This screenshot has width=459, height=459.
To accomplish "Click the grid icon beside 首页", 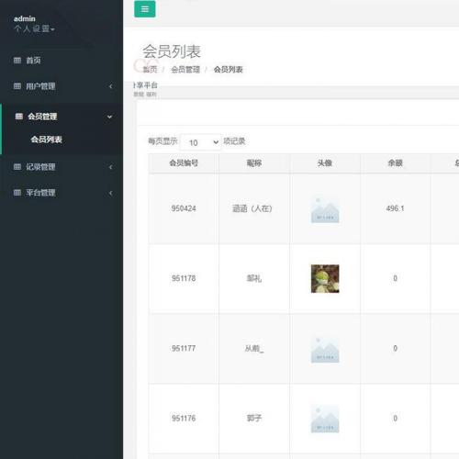I will 17,61.
